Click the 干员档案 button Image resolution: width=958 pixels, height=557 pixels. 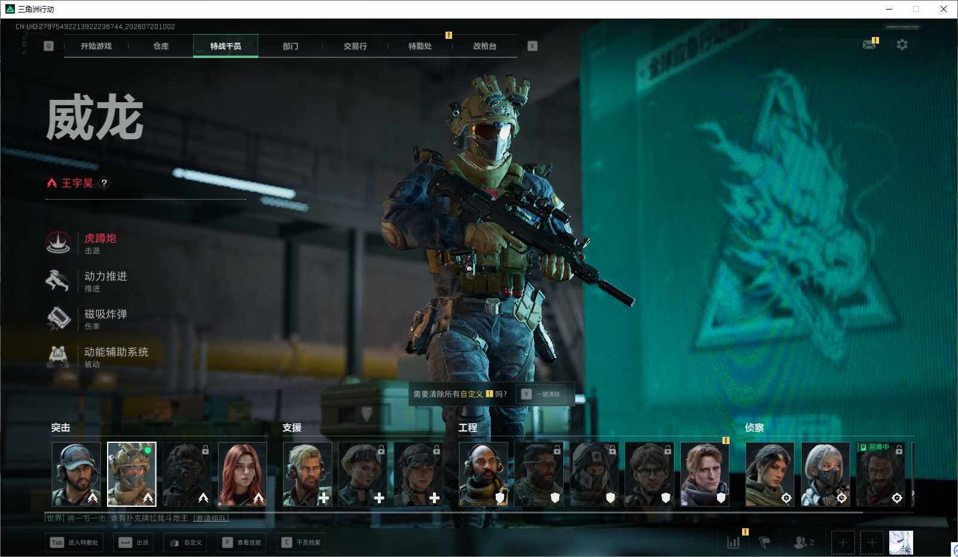coord(301,543)
